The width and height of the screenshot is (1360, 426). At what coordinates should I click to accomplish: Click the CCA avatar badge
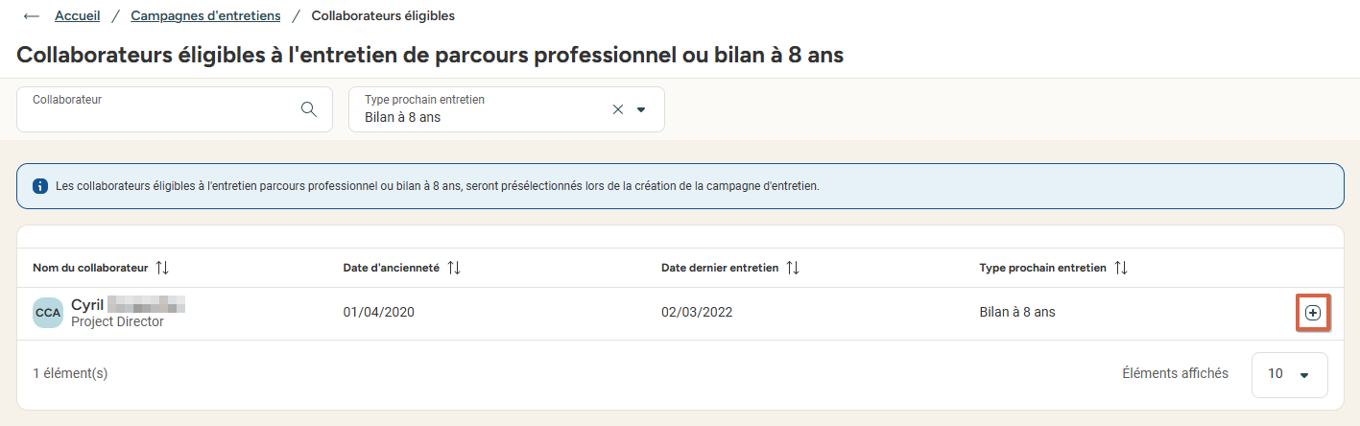click(47, 313)
